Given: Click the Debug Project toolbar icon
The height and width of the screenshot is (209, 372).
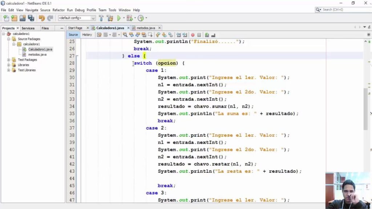Looking at the screenshot, I should pos(129,18).
